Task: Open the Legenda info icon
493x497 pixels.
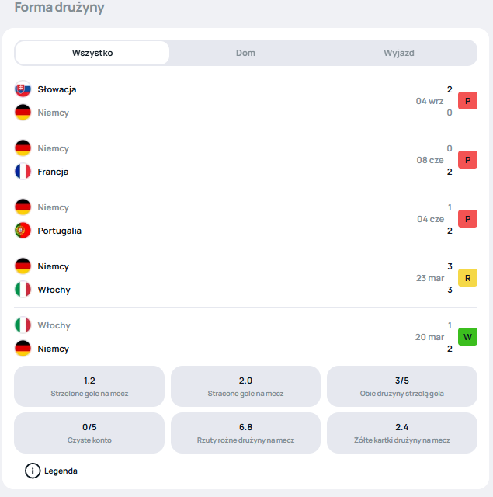Action: [33, 471]
